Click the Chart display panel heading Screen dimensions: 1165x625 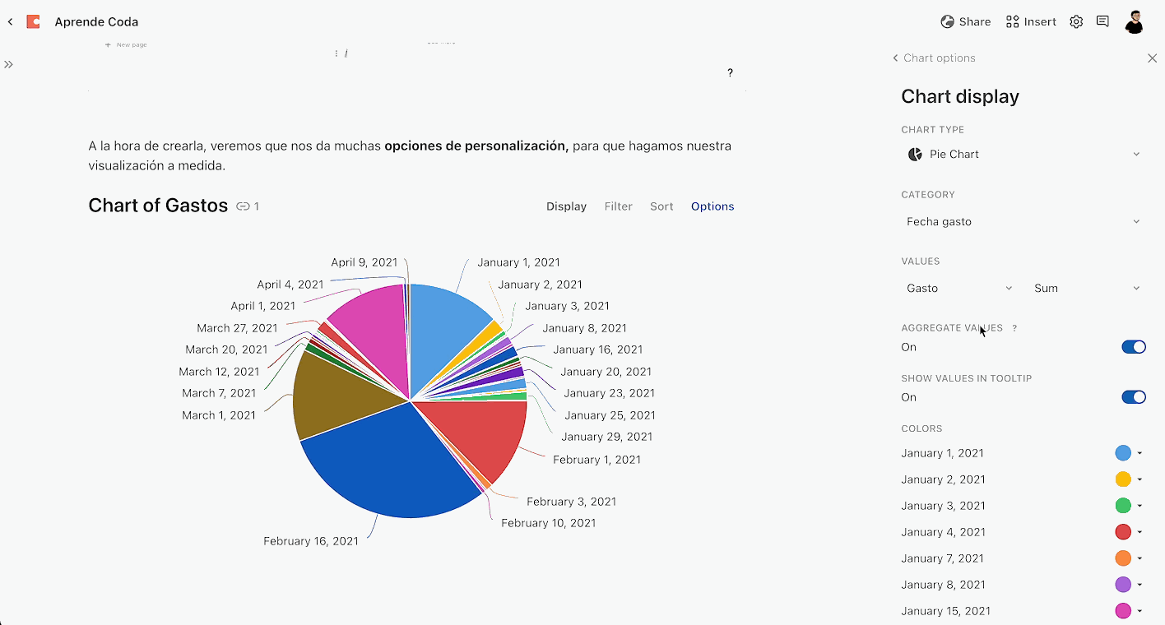tap(960, 96)
